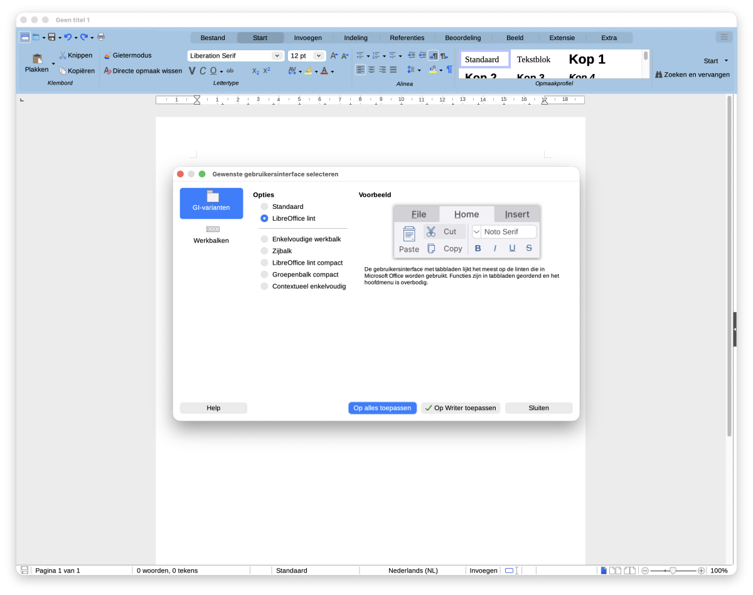Switch to the Indeling tab
Viewport: 753px width, 595px height.
tap(356, 38)
